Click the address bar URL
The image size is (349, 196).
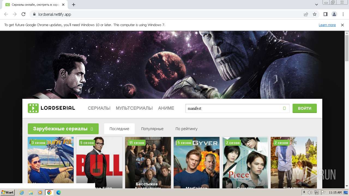[55, 14]
